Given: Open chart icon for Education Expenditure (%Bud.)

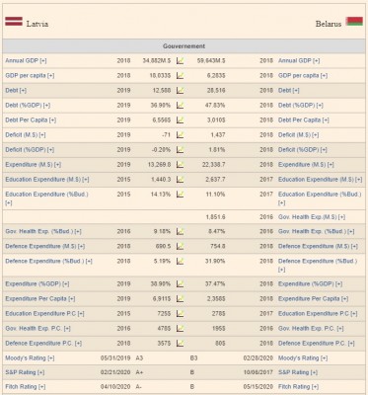Looking at the screenshot, I should coord(181,195).
